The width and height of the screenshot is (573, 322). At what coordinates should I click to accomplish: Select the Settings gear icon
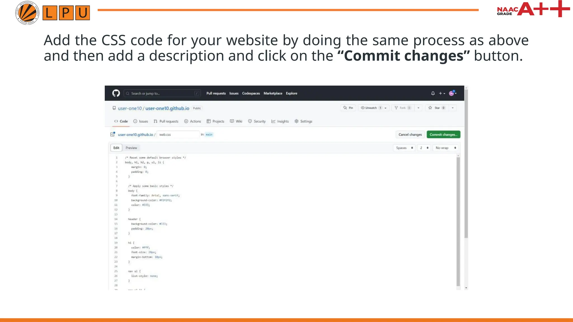click(296, 121)
